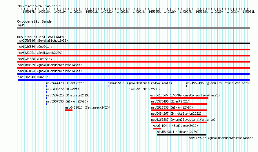Click the red nsv4162887 variant bar
258x152 pixels.
(x=179, y=122)
